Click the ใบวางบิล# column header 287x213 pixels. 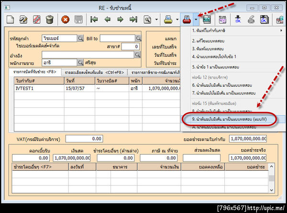[112, 81]
